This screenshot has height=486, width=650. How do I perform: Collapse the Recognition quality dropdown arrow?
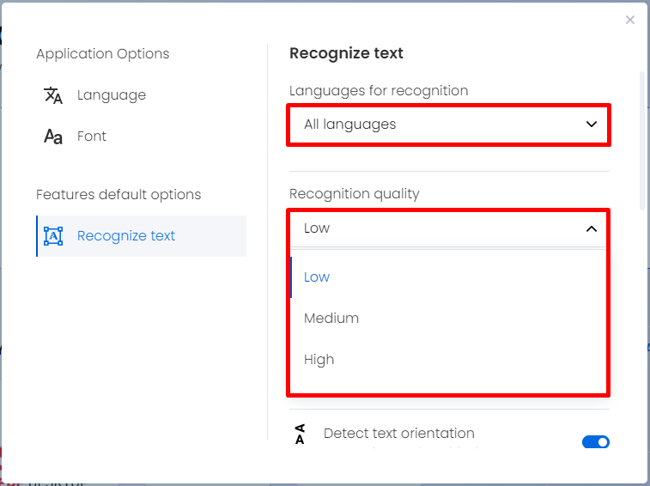click(592, 228)
